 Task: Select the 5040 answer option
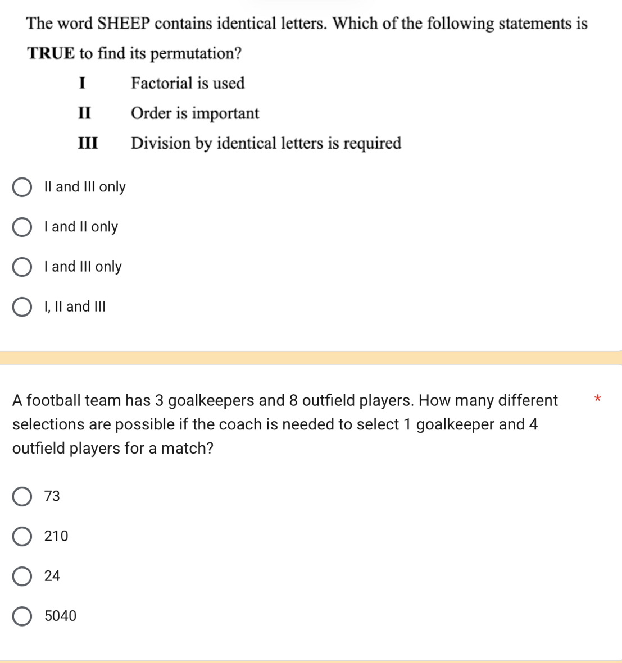click(x=22, y=616)
